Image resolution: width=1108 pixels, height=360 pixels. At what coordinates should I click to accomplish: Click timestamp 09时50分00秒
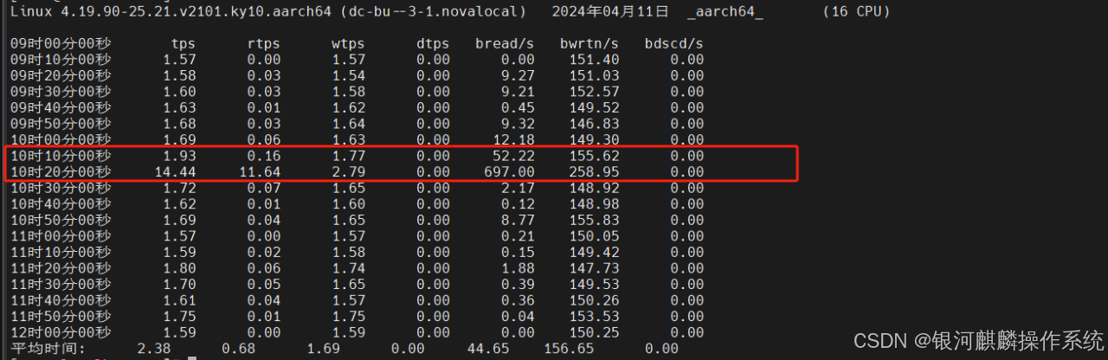tap(61, 124)
